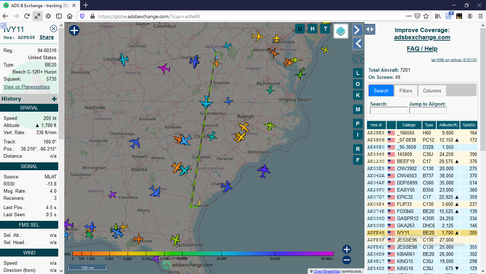
Task: Switch to the Search tab
Action: point(381,91)
